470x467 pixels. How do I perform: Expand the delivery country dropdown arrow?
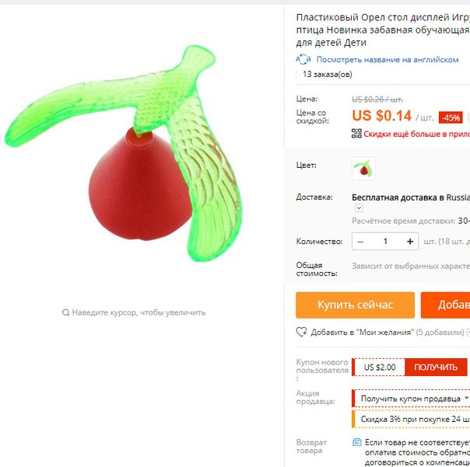click(x=359, y=207)
